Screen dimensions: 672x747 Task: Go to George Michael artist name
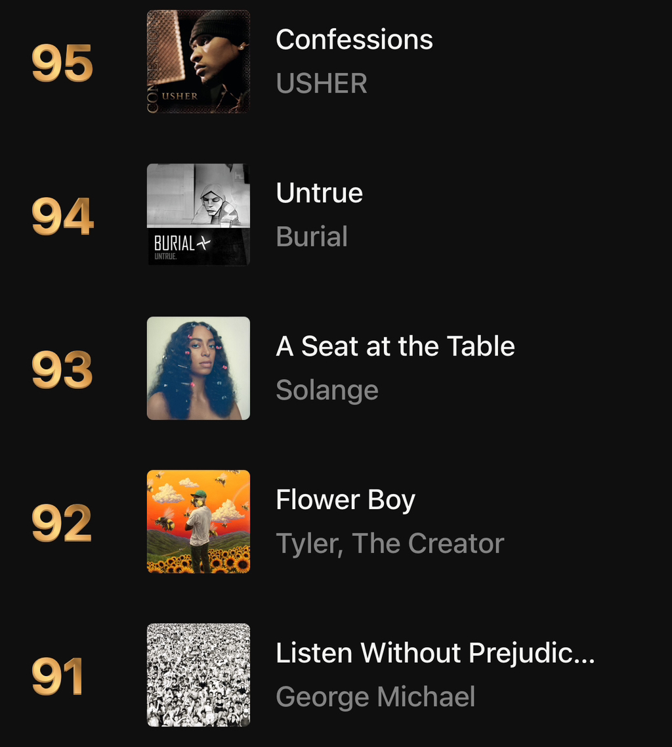point(376,697)
